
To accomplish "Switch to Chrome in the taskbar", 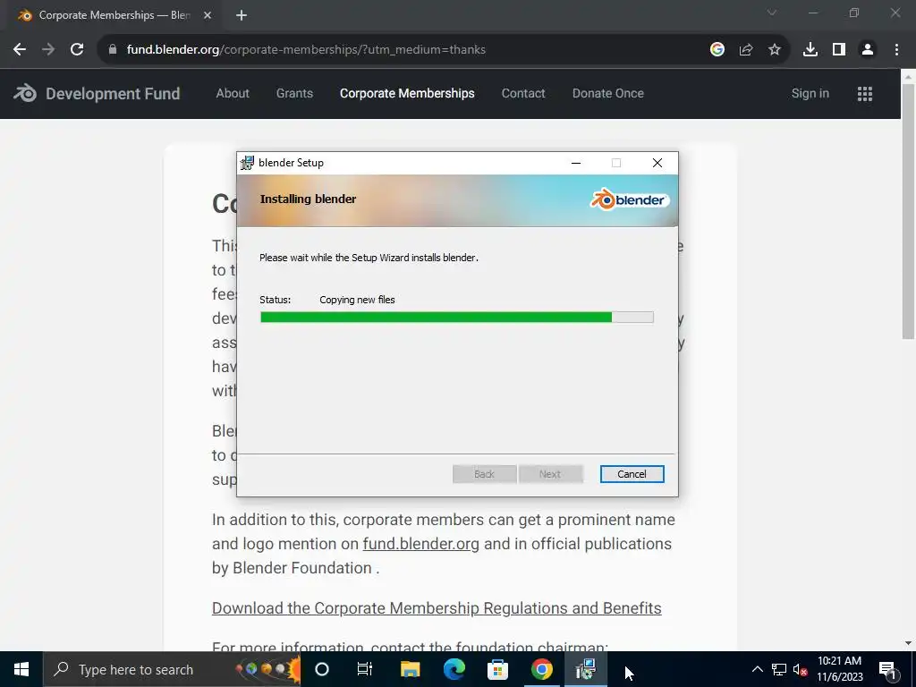I will click(x=541, y=669).
